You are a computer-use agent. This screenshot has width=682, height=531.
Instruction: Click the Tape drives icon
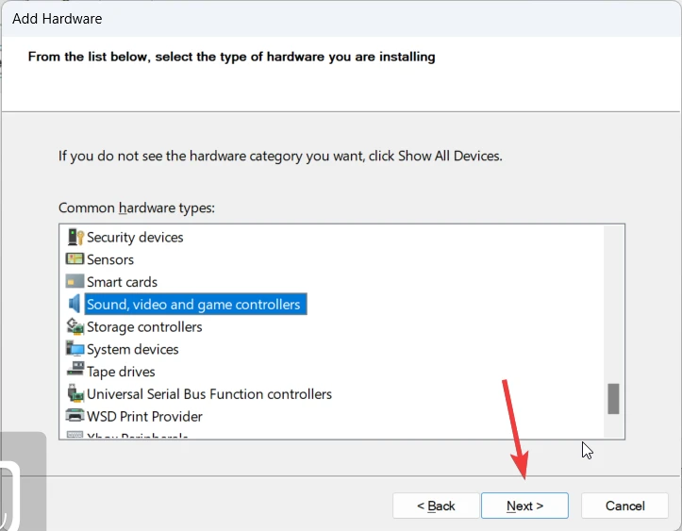click(x=75, y=369)
